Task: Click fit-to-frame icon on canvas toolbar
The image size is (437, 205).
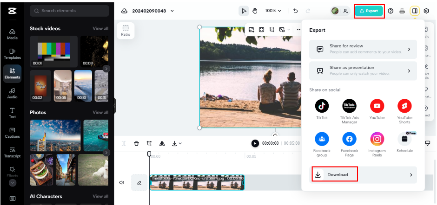Action: point(261,30)
